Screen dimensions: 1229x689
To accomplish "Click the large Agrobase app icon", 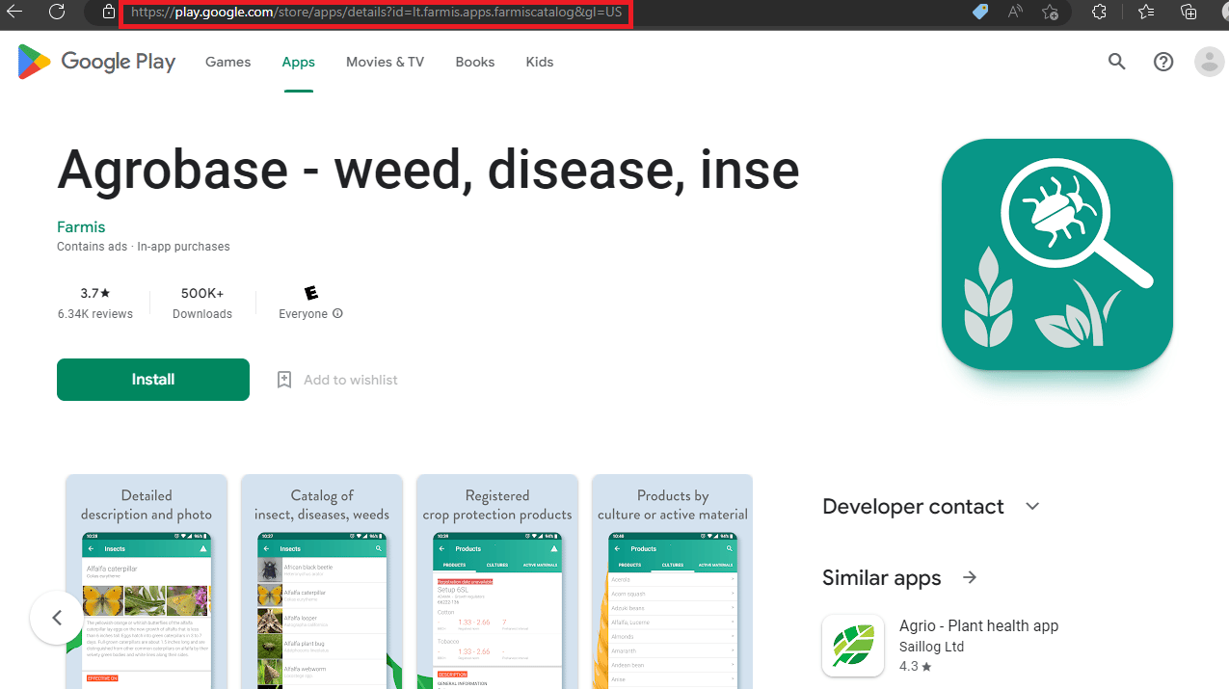I will tap(1057, 254).
